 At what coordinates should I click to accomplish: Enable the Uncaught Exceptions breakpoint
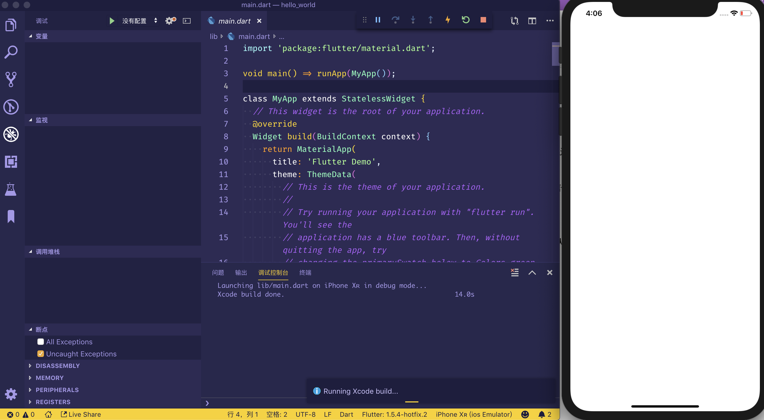click(40, 354)
